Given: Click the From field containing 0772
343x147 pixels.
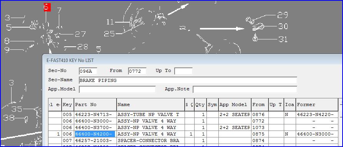Looking at the screenshot, I should point(137,71).
